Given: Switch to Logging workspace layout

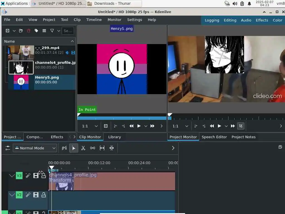Looking at the screenshot, I should click(x=212, y=20).
